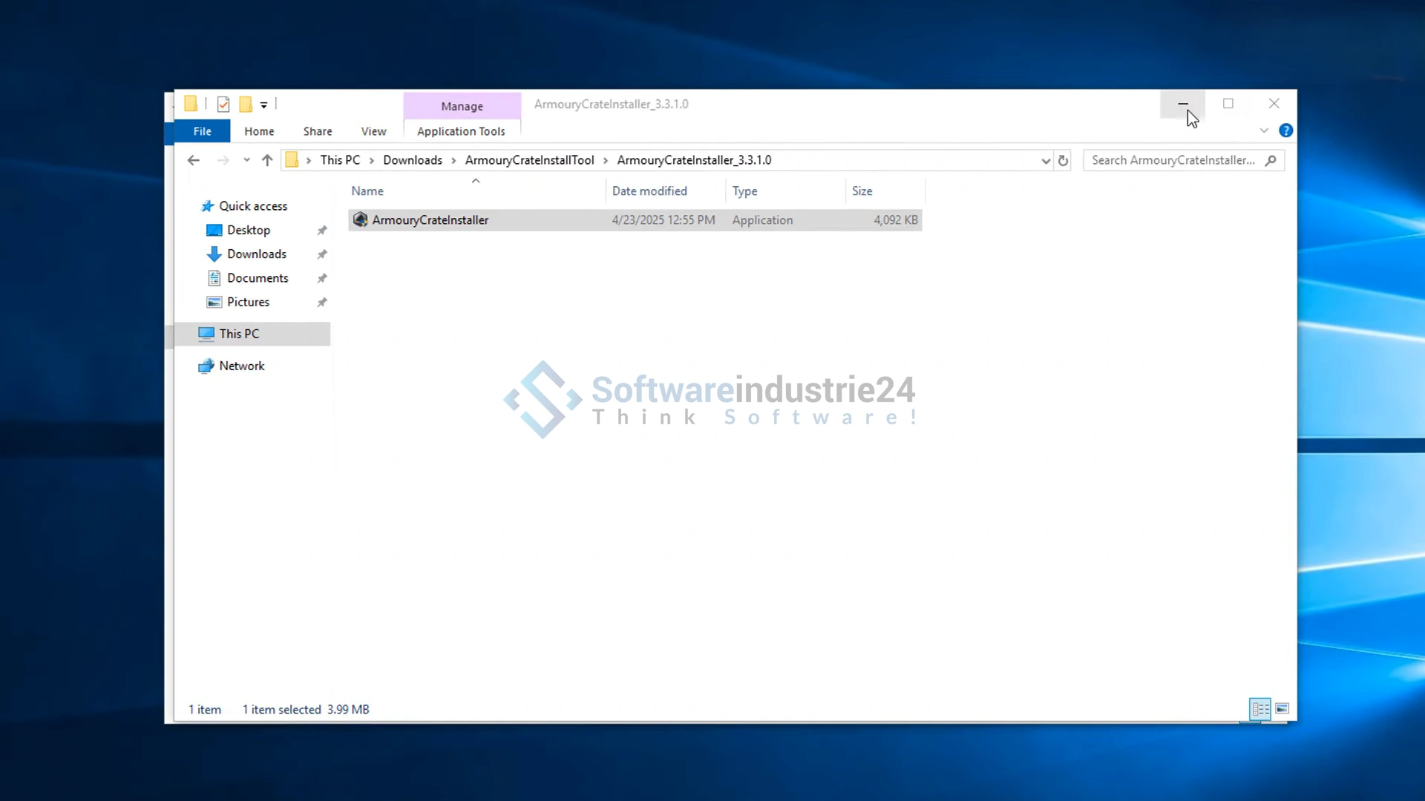The width and height of the screenshot is (1425, 801).
Task: Open the Manage Application Tools tab
Action: pyautogui.click(x=462, y=106)
